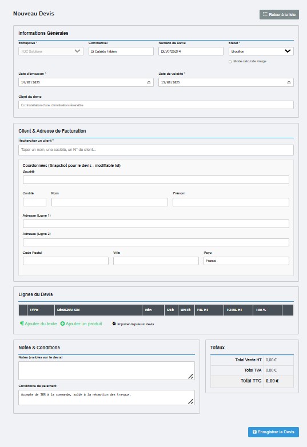Open the Date d'émission calendar icon

(149, 83)
